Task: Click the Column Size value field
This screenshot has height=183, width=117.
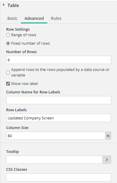Action: click(x=56, y=136)
